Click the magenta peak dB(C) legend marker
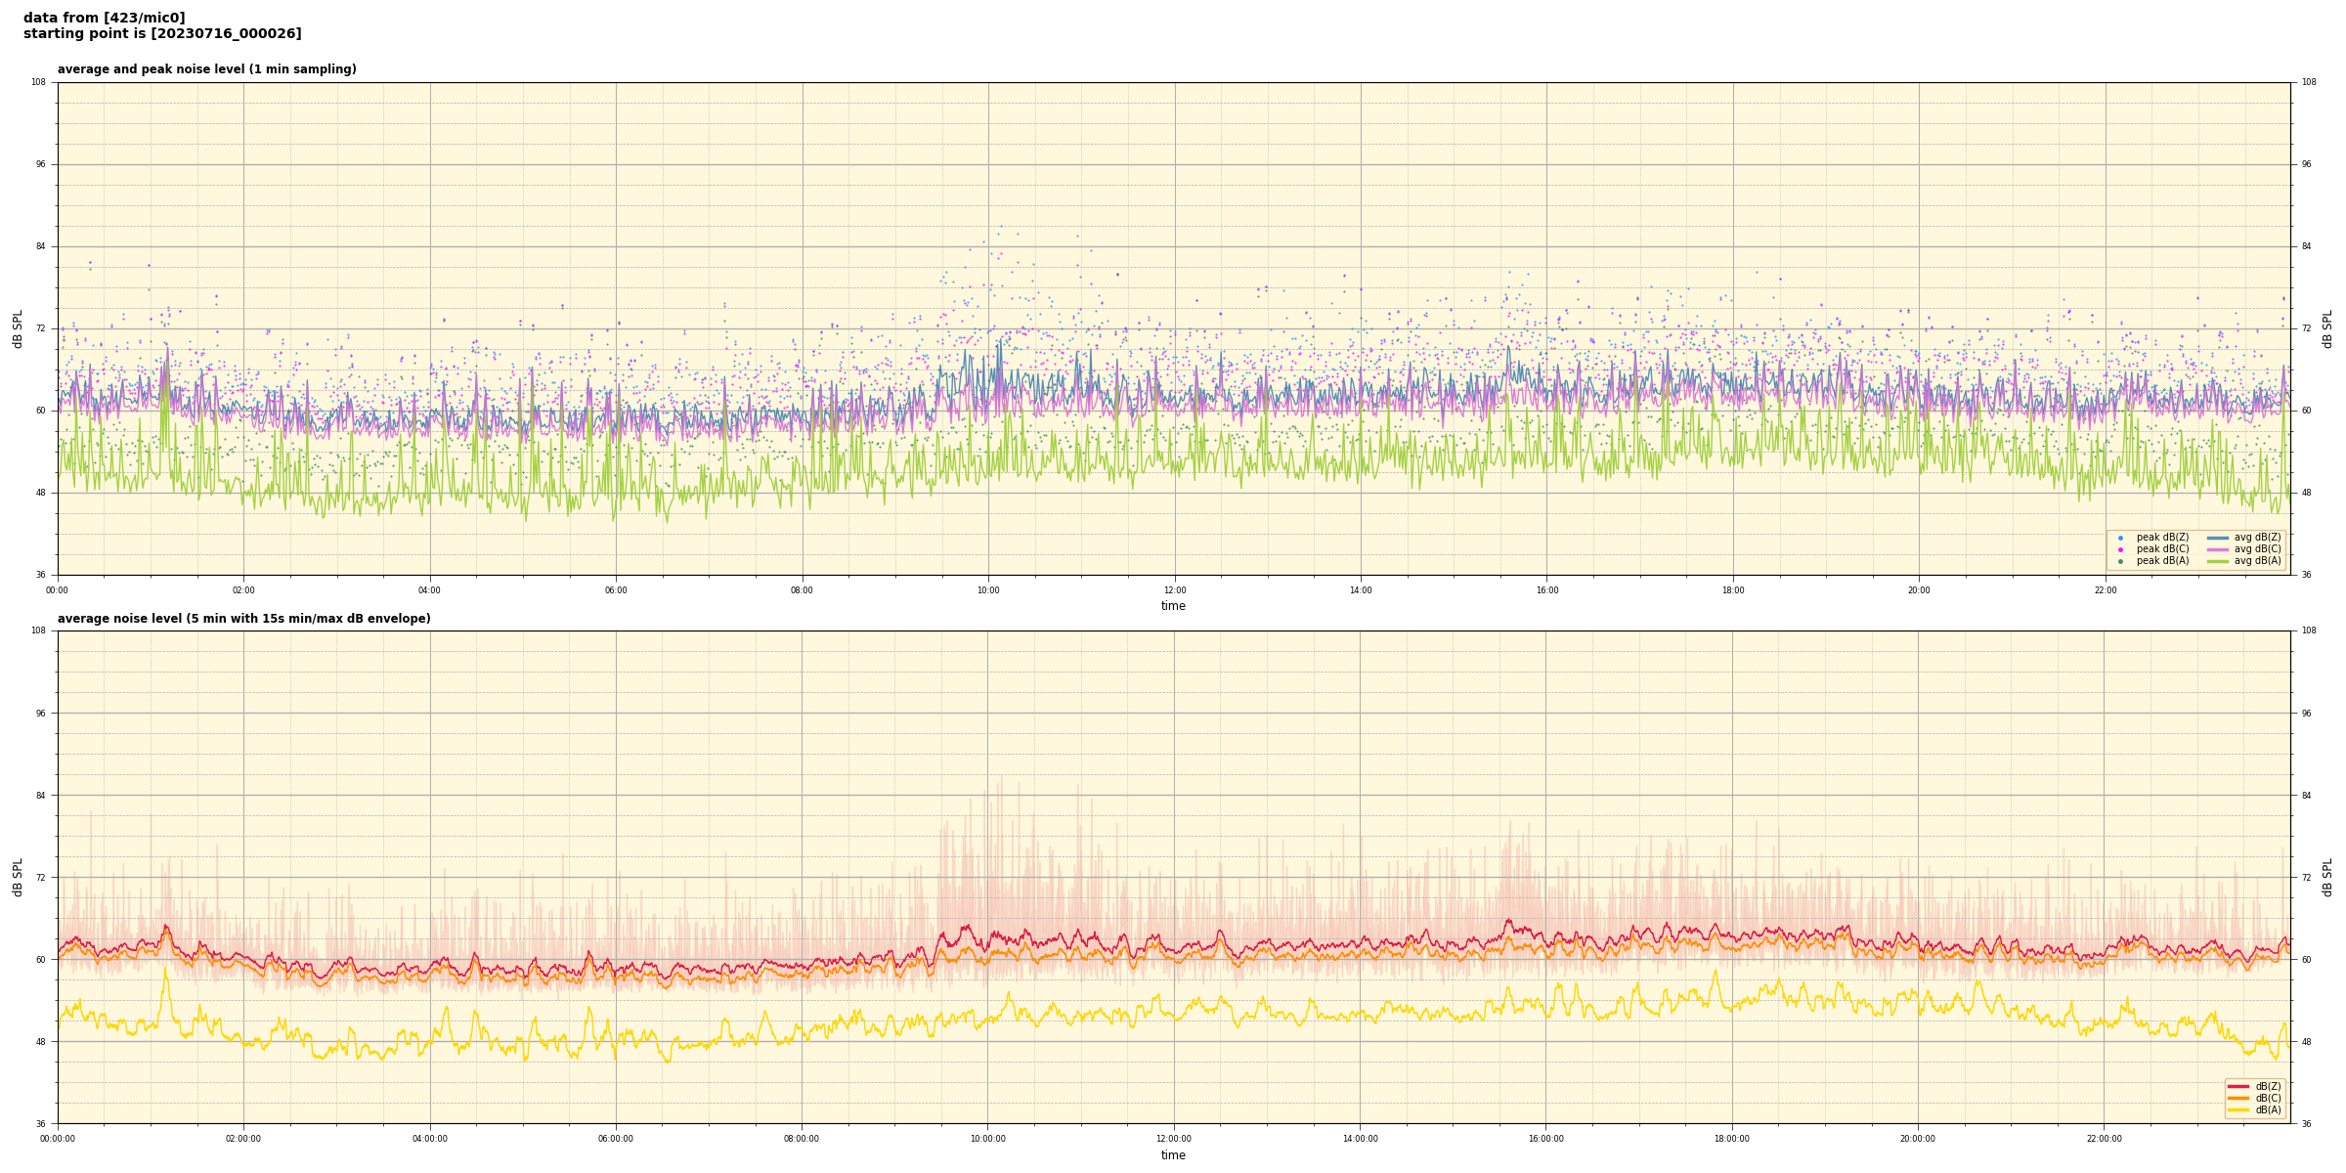This screenshot has width=2346, height=1173. pos(2120,549)
